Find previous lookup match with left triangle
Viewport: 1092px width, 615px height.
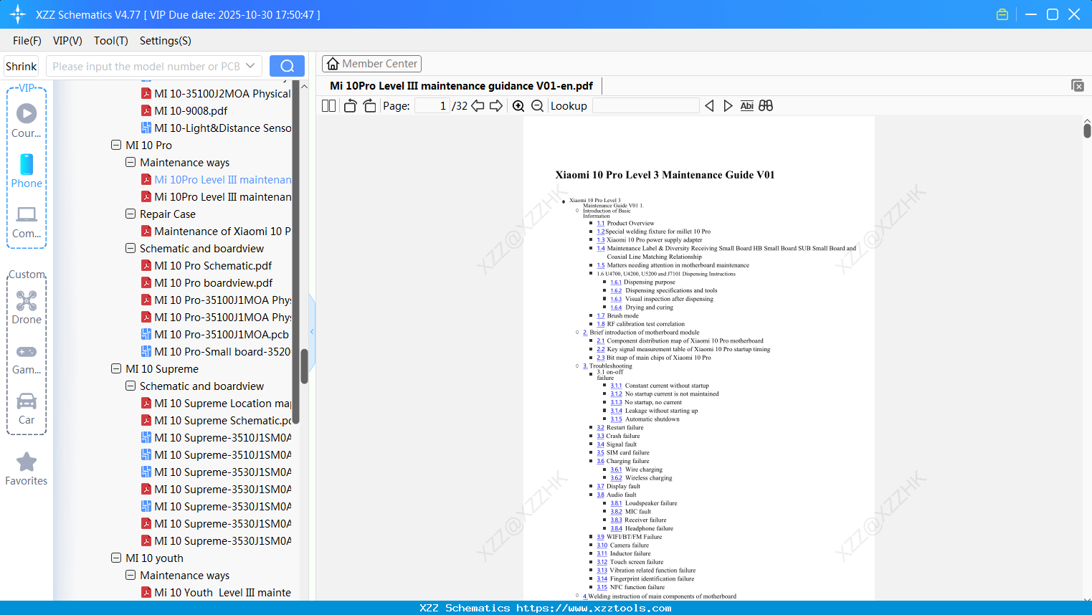pos(709,106)
